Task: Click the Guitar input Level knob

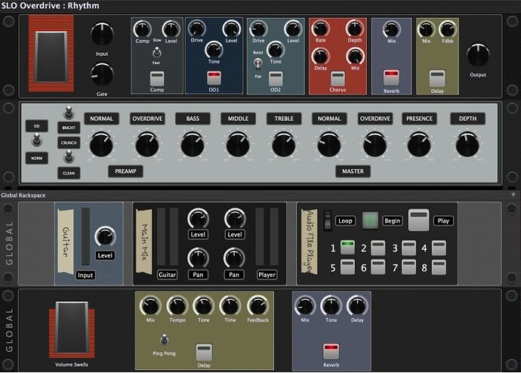Action: pos(105,237)
